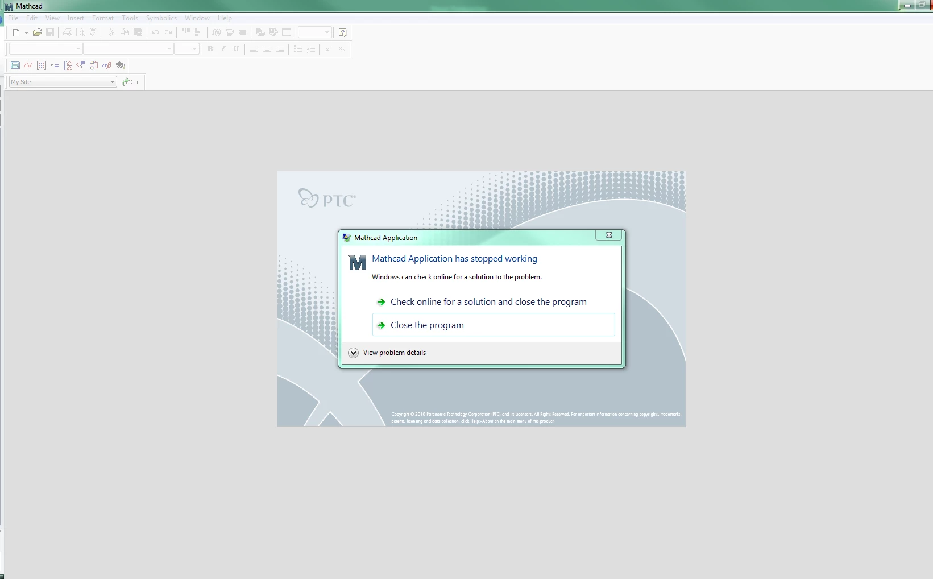Image resolution: width=933 pixels, height=579 pixels.
Task: Click the Redo arrow icon
Action: tap(168, 32)
